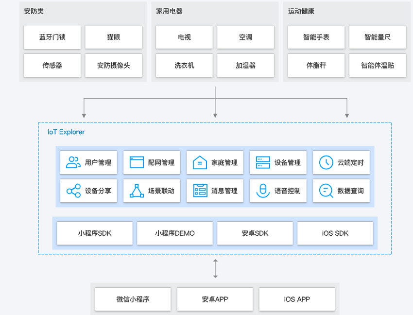Click the 安卓SDK box
The image size is (413, 315).
tap(255, 233)
